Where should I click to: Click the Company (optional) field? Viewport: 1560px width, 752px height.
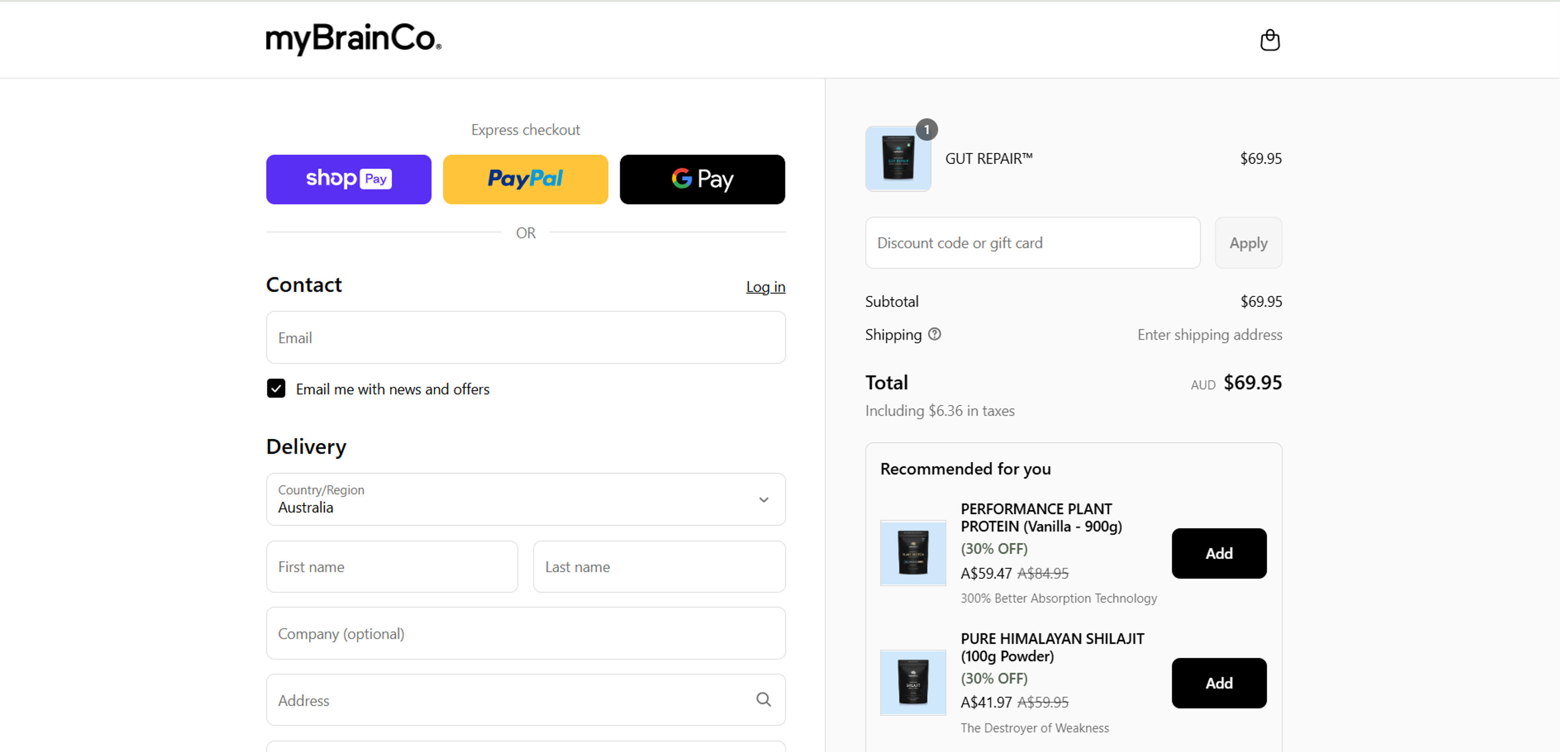pos(526,633)
